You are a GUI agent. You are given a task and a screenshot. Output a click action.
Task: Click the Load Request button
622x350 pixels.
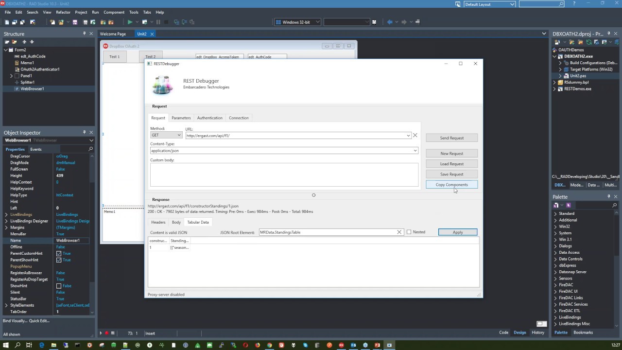tap(452, 164)
